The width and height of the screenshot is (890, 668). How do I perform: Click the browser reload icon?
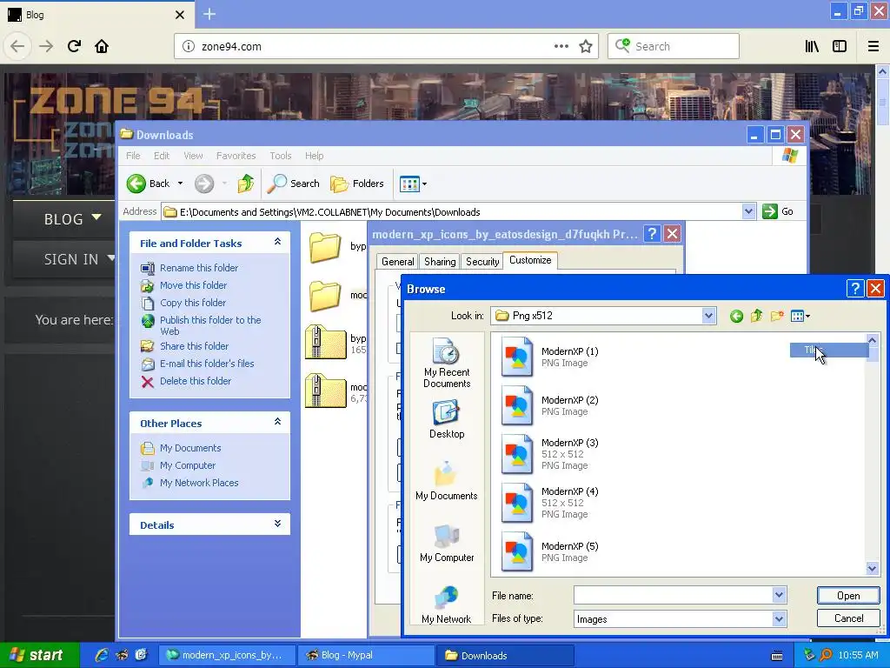[75, 46]
